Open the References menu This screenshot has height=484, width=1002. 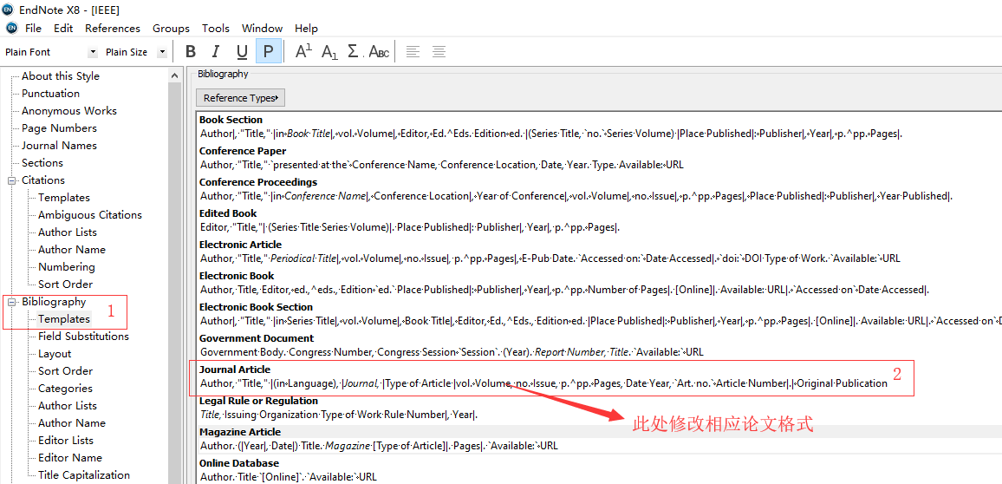(113, 28)
